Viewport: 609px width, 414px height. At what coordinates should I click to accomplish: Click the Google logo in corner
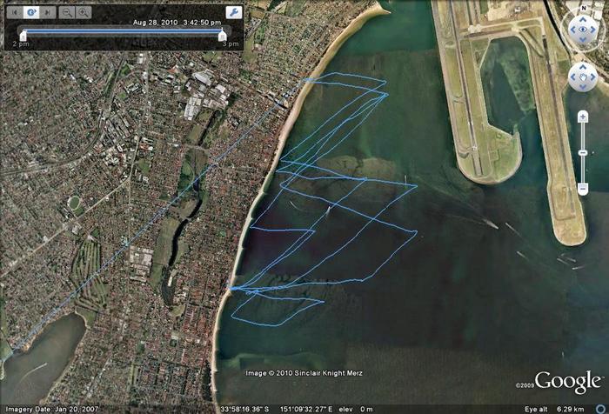point(567,382)
